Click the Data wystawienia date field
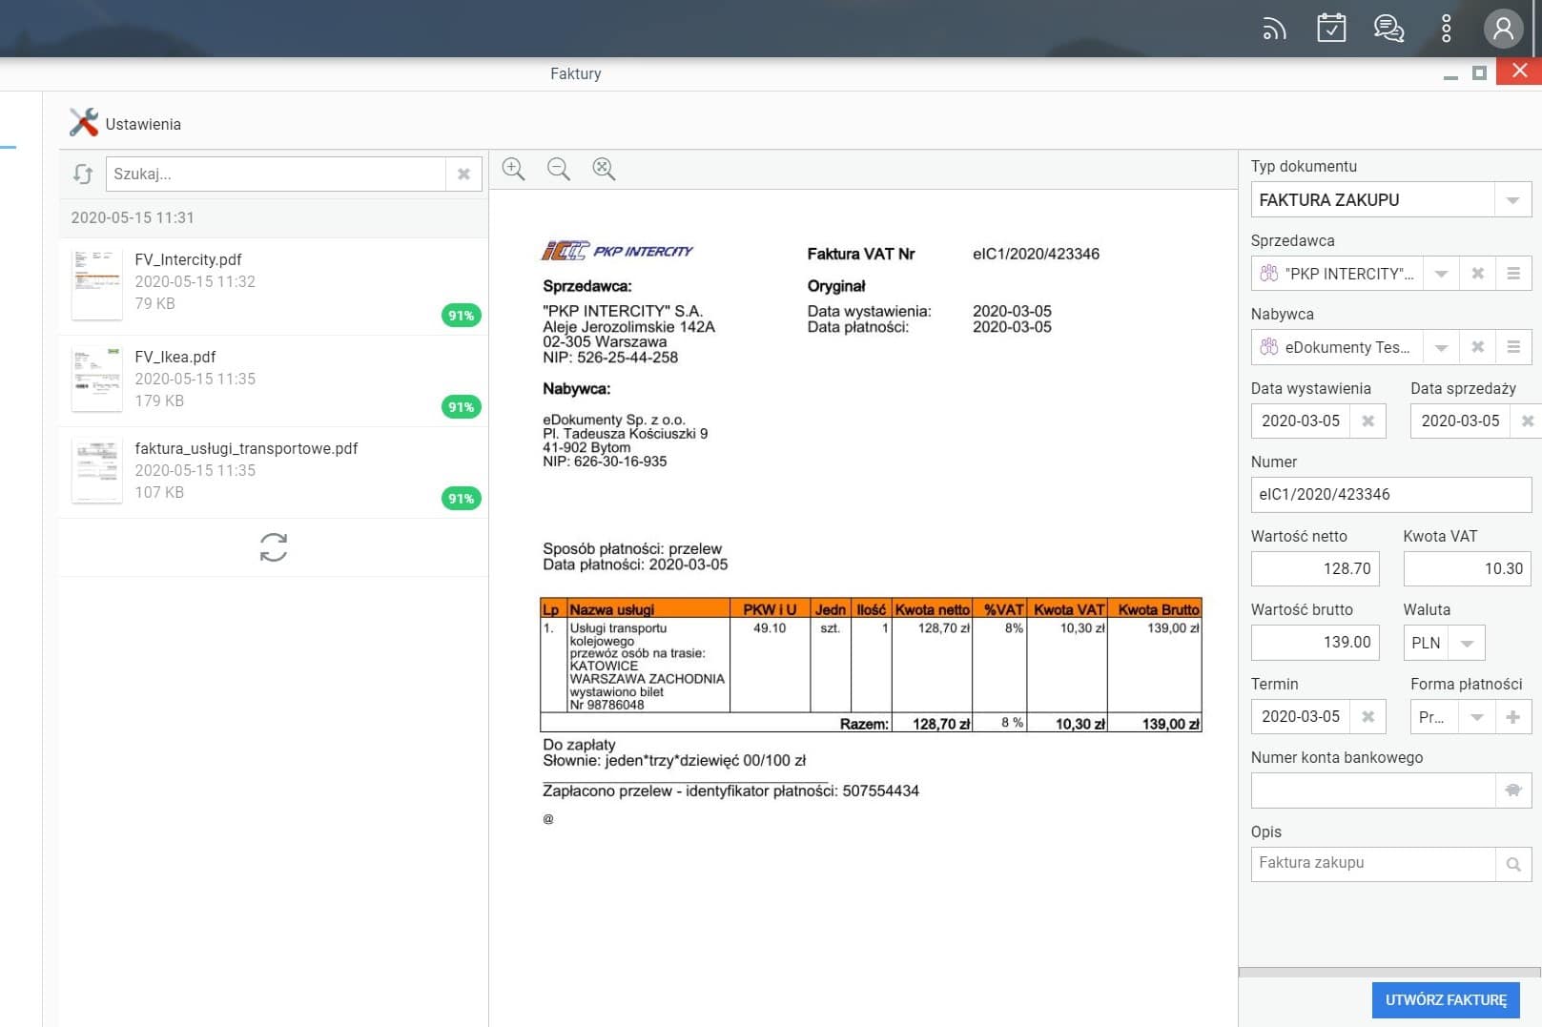Viewport: 1542px width, 1027px height. click(x=1301, y=421)
